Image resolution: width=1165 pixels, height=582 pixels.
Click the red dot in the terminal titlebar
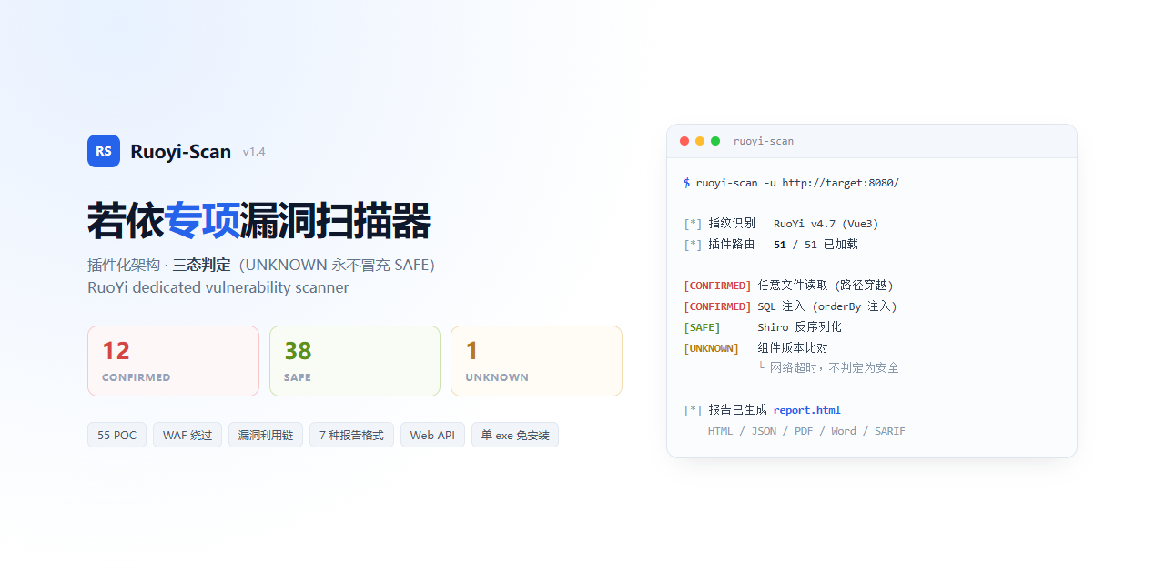(x=684, y=141)
